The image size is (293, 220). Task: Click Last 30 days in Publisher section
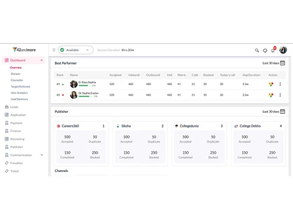pyautogui.click(x=271, y=111)
